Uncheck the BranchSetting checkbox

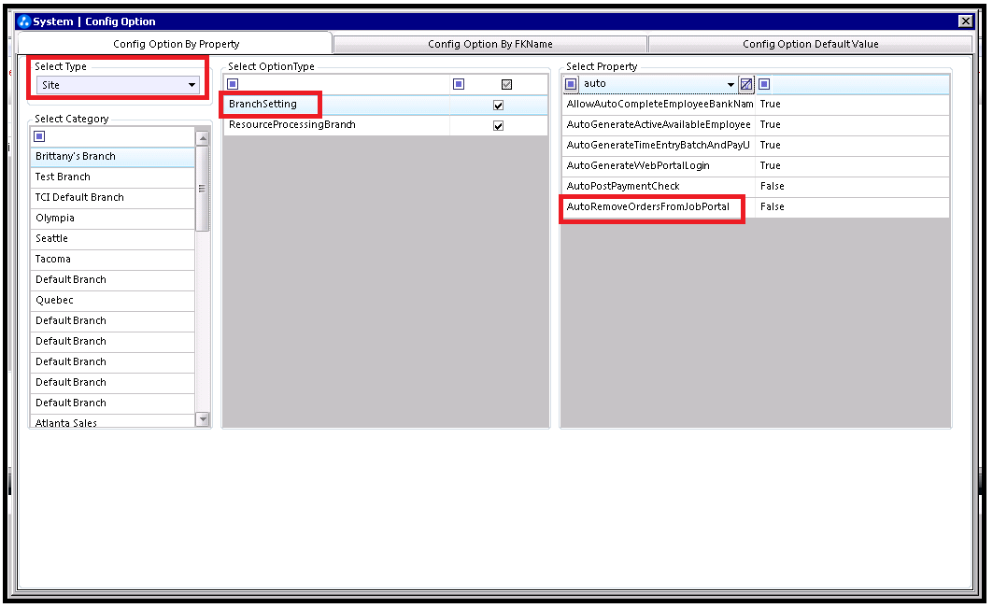tap(499, 106)
